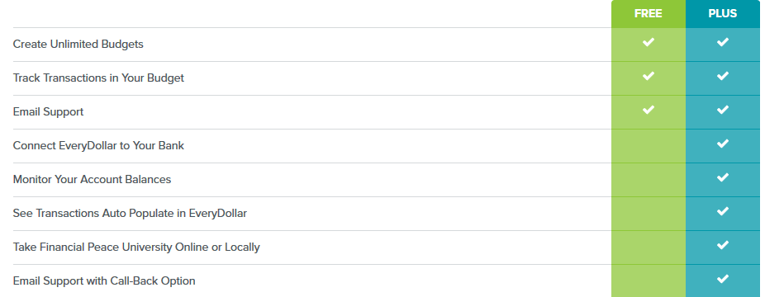Click Email Support with Call-Back Option label
This screenshot has width=765, height=297.
[104, 281]
